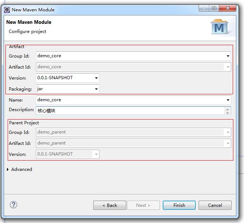
Task: Click the Finish button
Action: tap(179, 205)
